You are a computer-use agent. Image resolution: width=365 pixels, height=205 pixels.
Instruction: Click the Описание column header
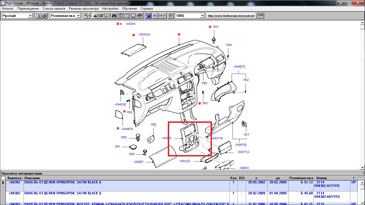point(126,178)
